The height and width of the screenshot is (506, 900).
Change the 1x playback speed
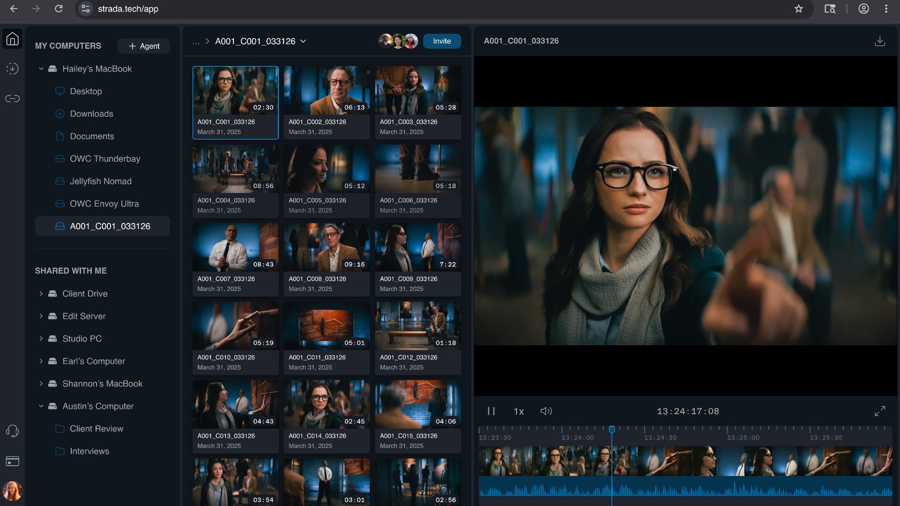(519, 411)
